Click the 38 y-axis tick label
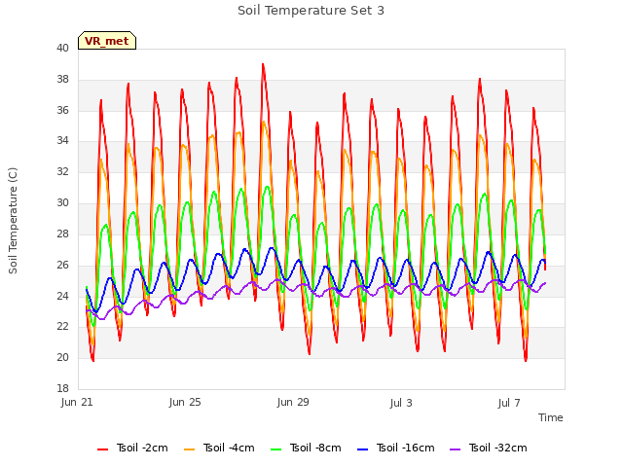 click(x=62, y=80)
